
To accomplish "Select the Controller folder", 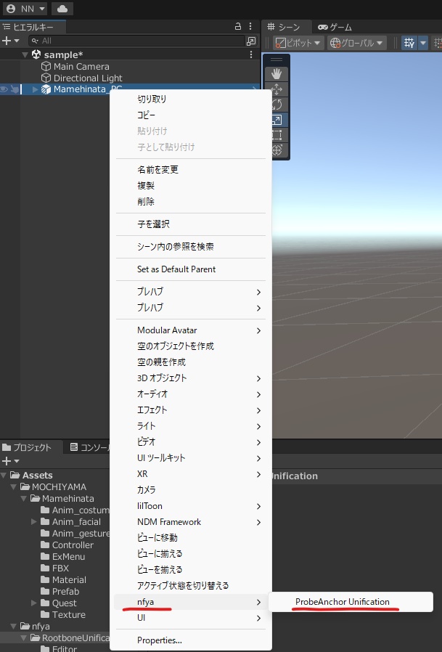I will tap(67, 545).
